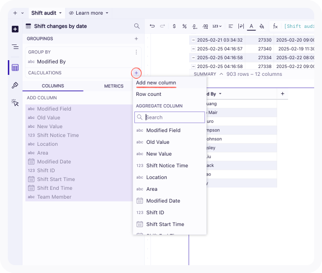322x273 pixels.
Task: Click the plus icon next to CALCULATIONS
Action: click(x=136, y=73)
